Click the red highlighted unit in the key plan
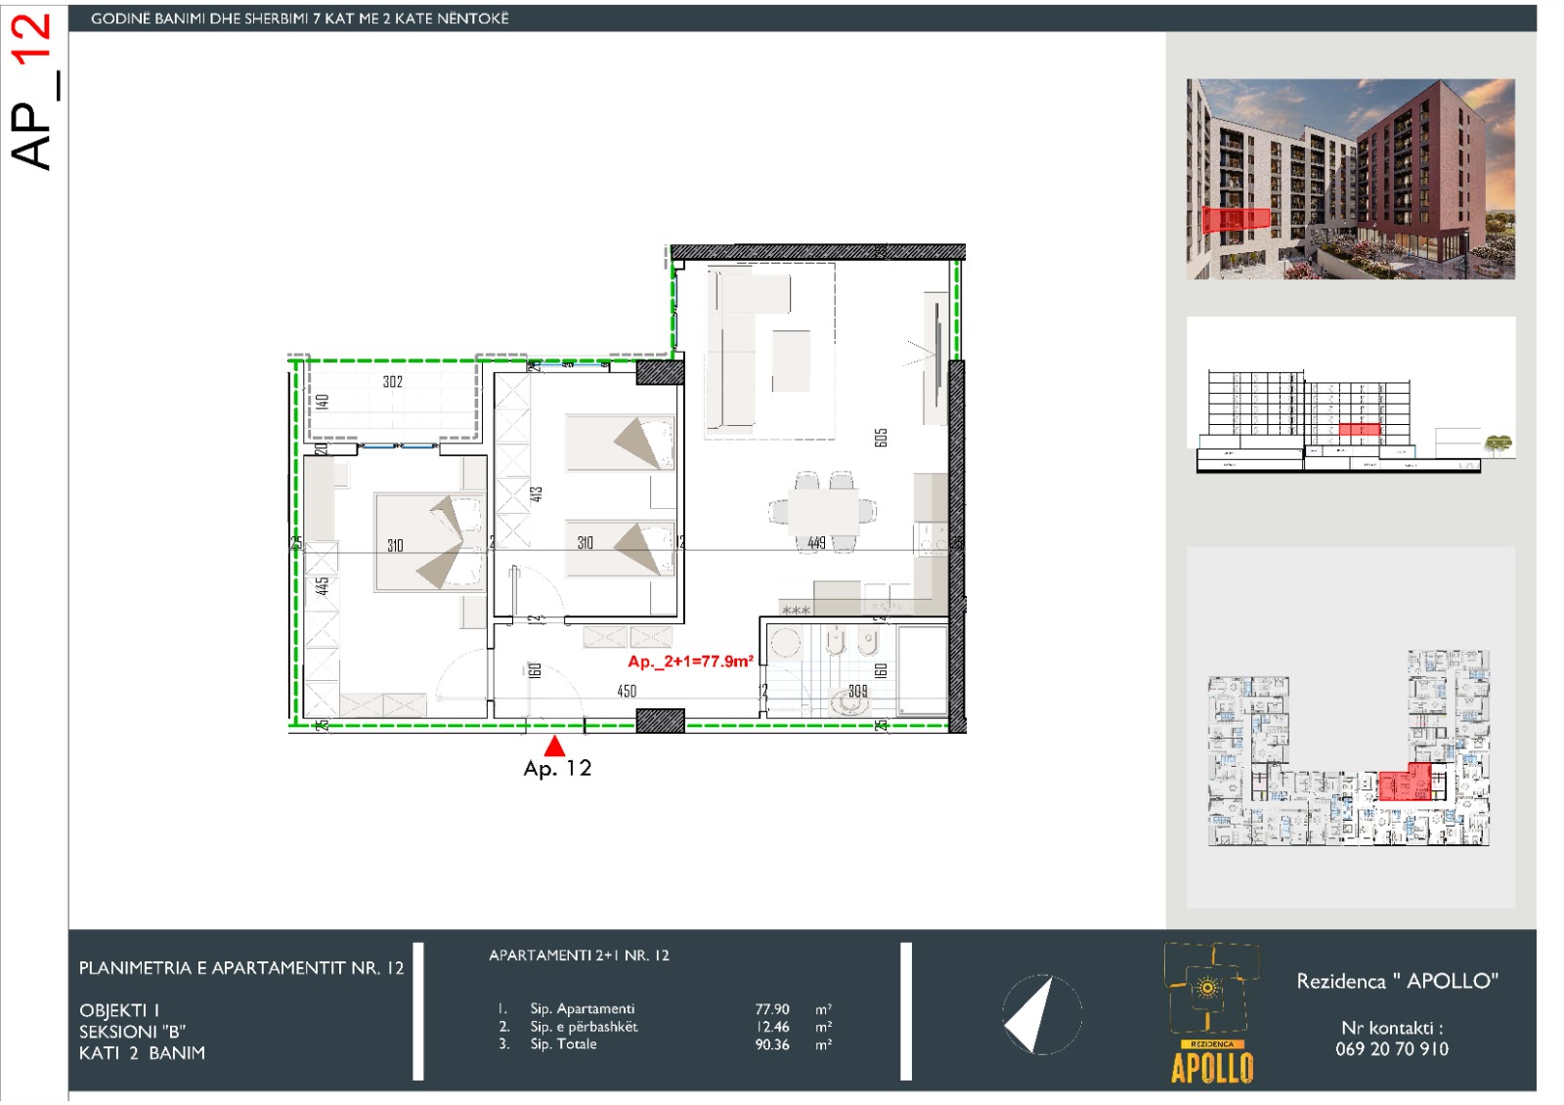Viewport: 1564px width, 1105px height. point(1404,784)
